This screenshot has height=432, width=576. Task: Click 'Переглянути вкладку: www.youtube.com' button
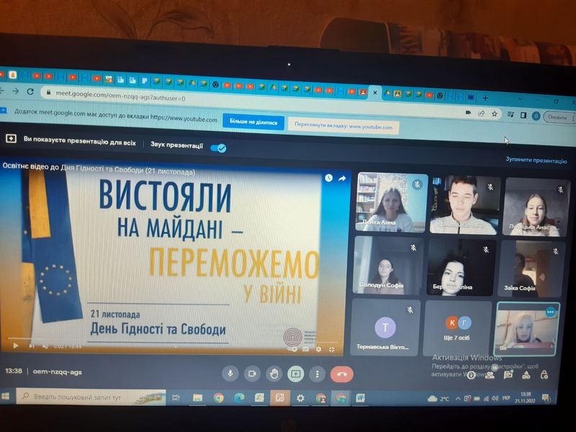(x=343, y=127)
